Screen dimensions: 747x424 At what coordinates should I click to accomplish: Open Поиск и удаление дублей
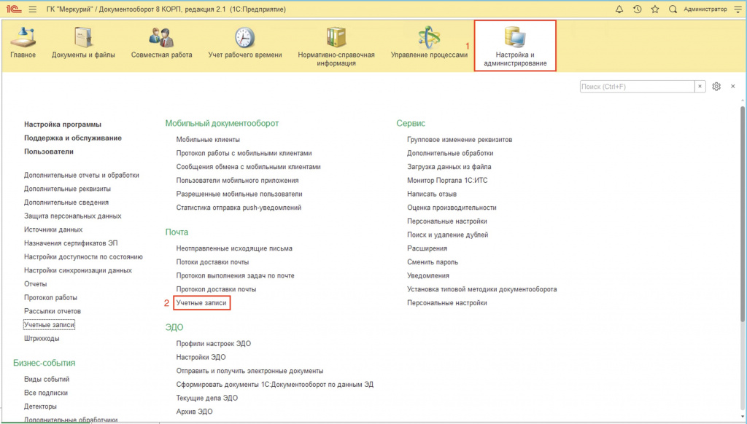[x=447, y=235]
